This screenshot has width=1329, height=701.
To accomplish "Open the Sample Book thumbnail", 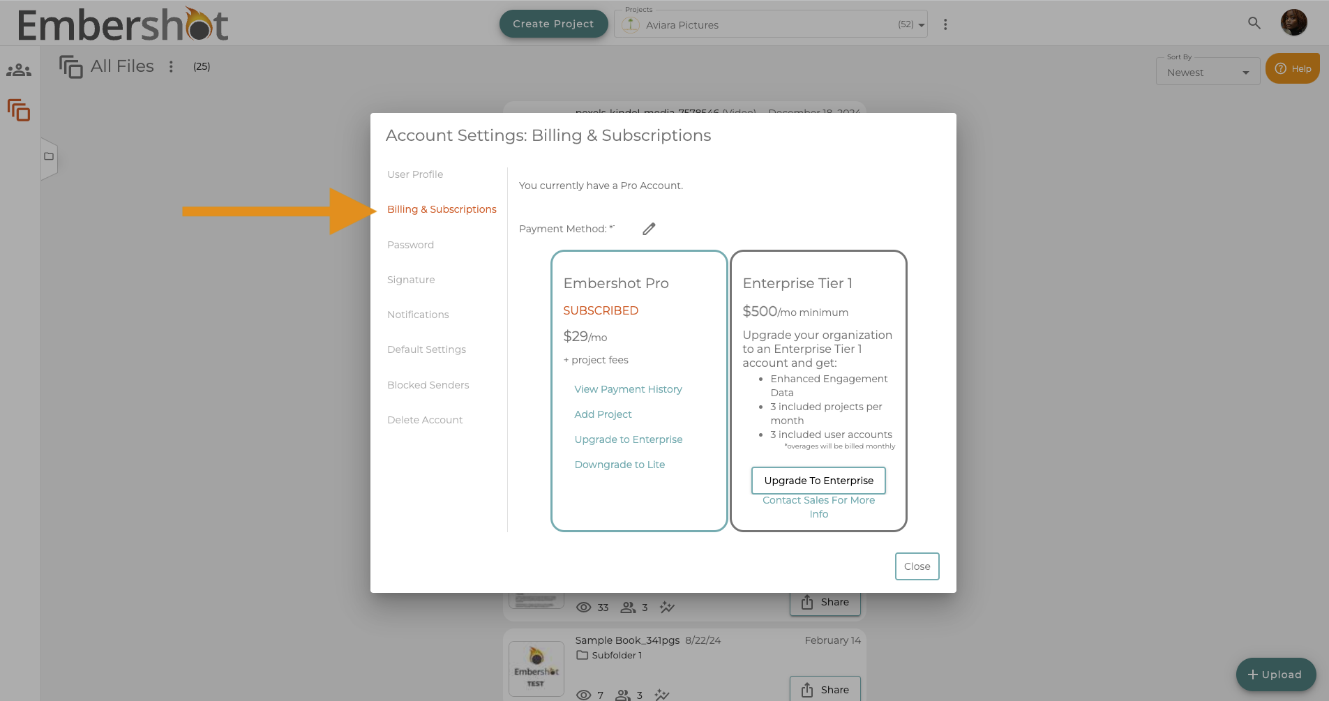I will 536,669.
